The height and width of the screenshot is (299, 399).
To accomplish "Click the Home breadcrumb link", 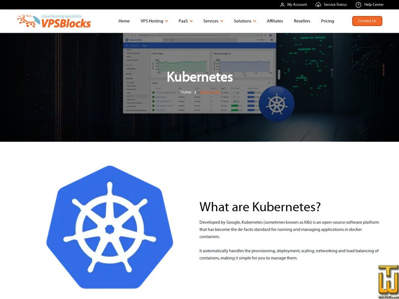I will coord(186,92).
